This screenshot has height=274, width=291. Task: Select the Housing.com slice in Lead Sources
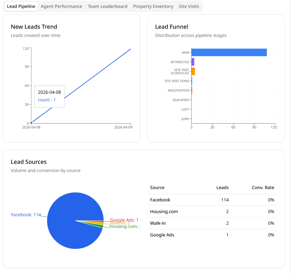[95, 225]
